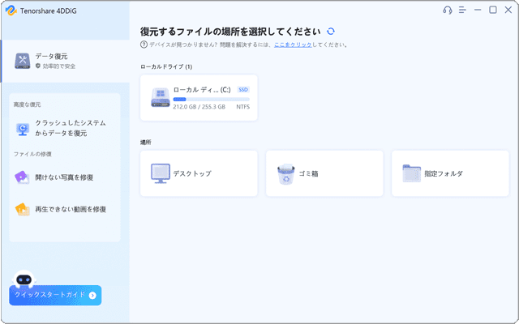
Task: Maximize the 4DDiG window
Action: tap(493, 10)
